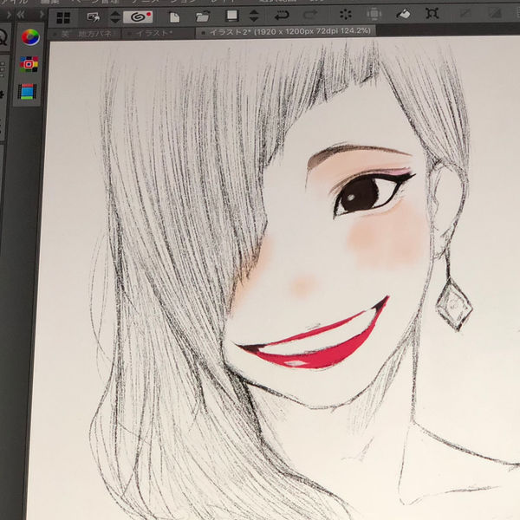The height and width of the screenshot is (520, 520).
Task: Click the greyed selection-area icon beside Fill
Action: pyautogui.click(x=374, y=14)
